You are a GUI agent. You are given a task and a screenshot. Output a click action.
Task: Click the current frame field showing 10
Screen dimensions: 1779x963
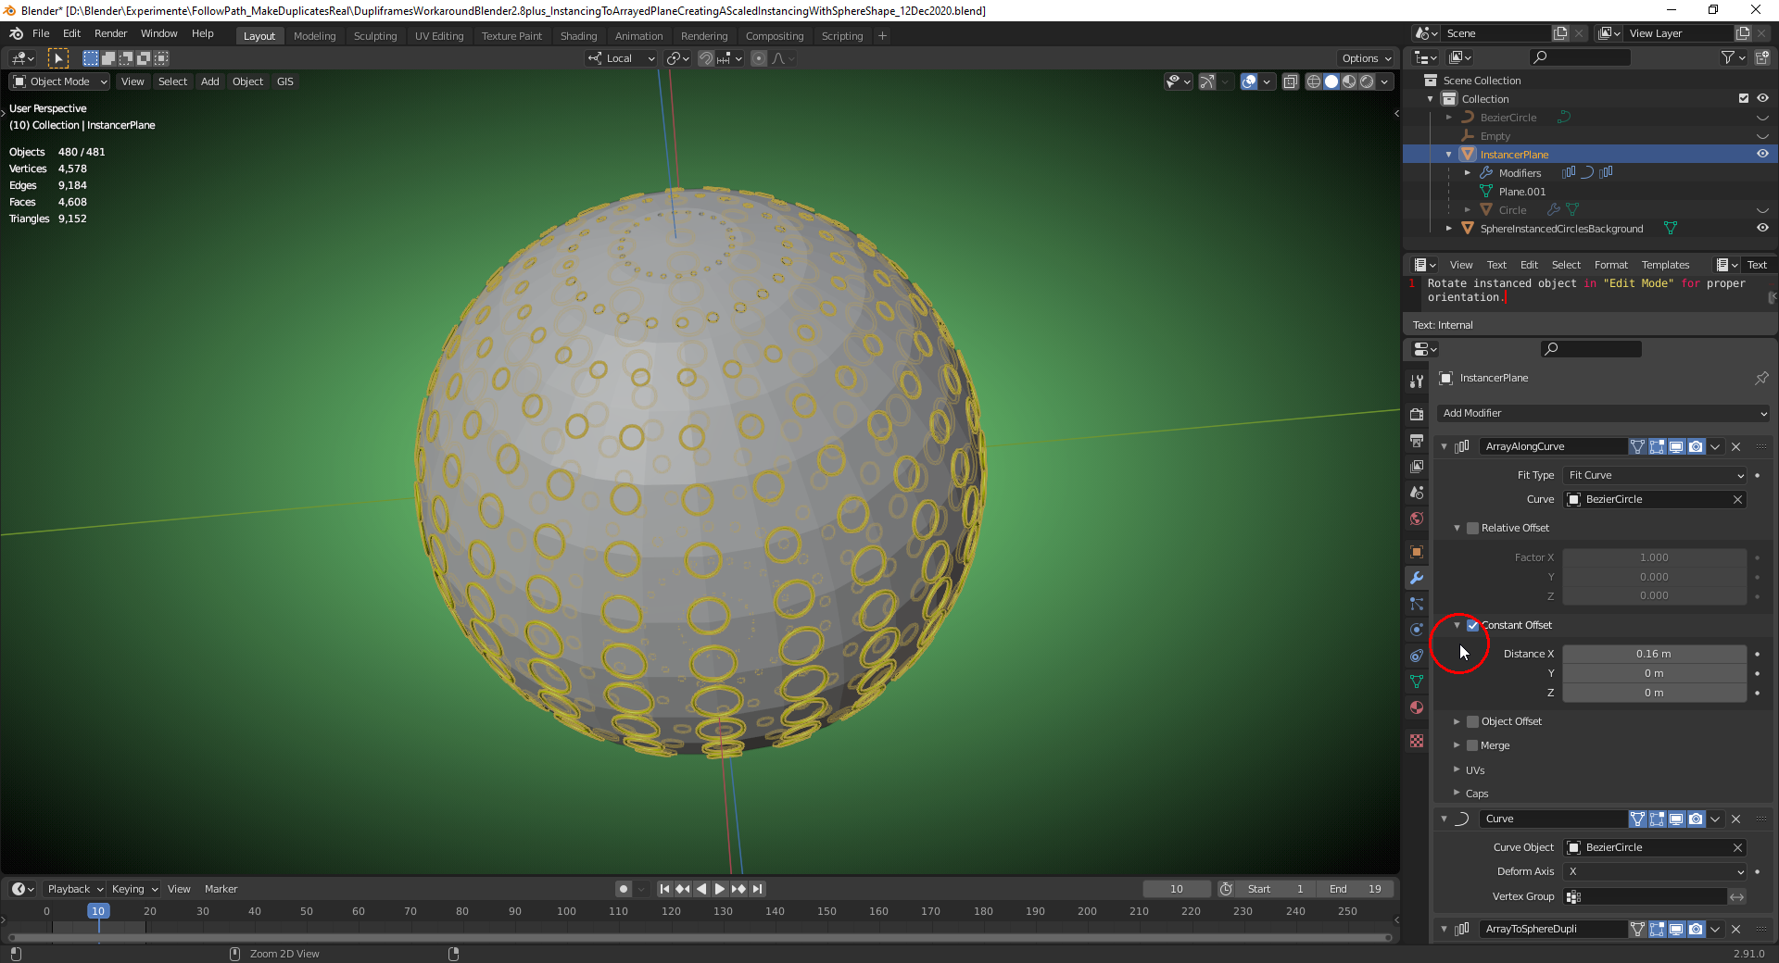point(1177,889)
